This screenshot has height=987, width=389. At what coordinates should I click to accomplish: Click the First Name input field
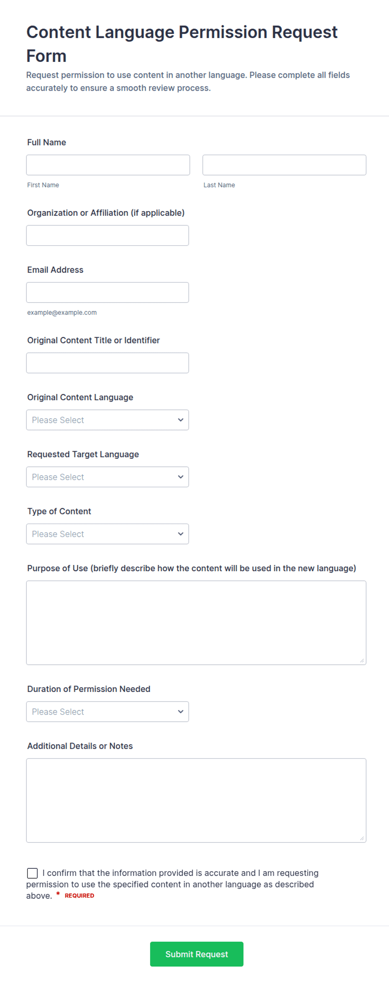click(x=108, y=165)
